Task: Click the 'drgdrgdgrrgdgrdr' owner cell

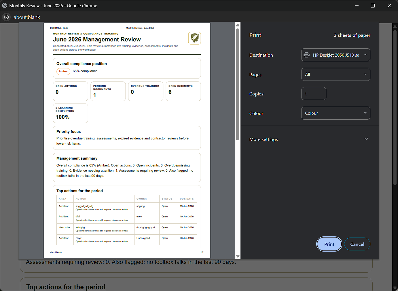Action: click(147, 229)
